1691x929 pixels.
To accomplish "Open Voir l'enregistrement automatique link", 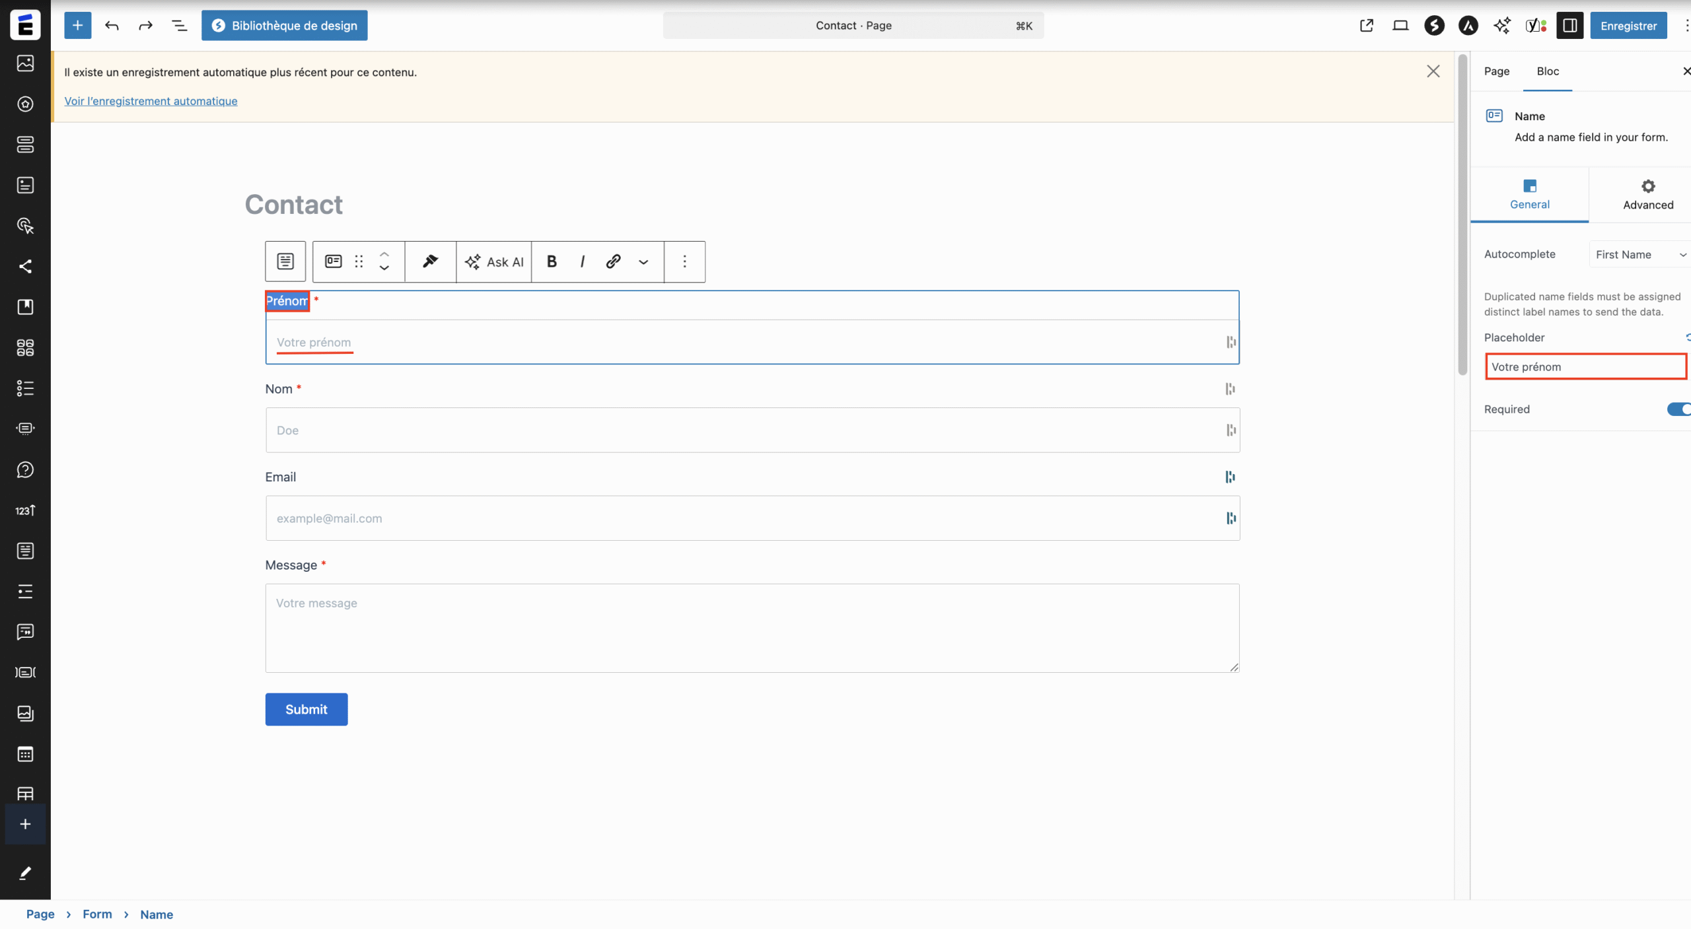I will pyautogui.click(x=151, y=101).
